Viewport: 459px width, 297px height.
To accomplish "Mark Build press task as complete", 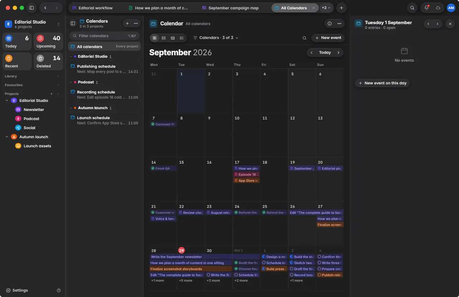I will pos(264,269).
